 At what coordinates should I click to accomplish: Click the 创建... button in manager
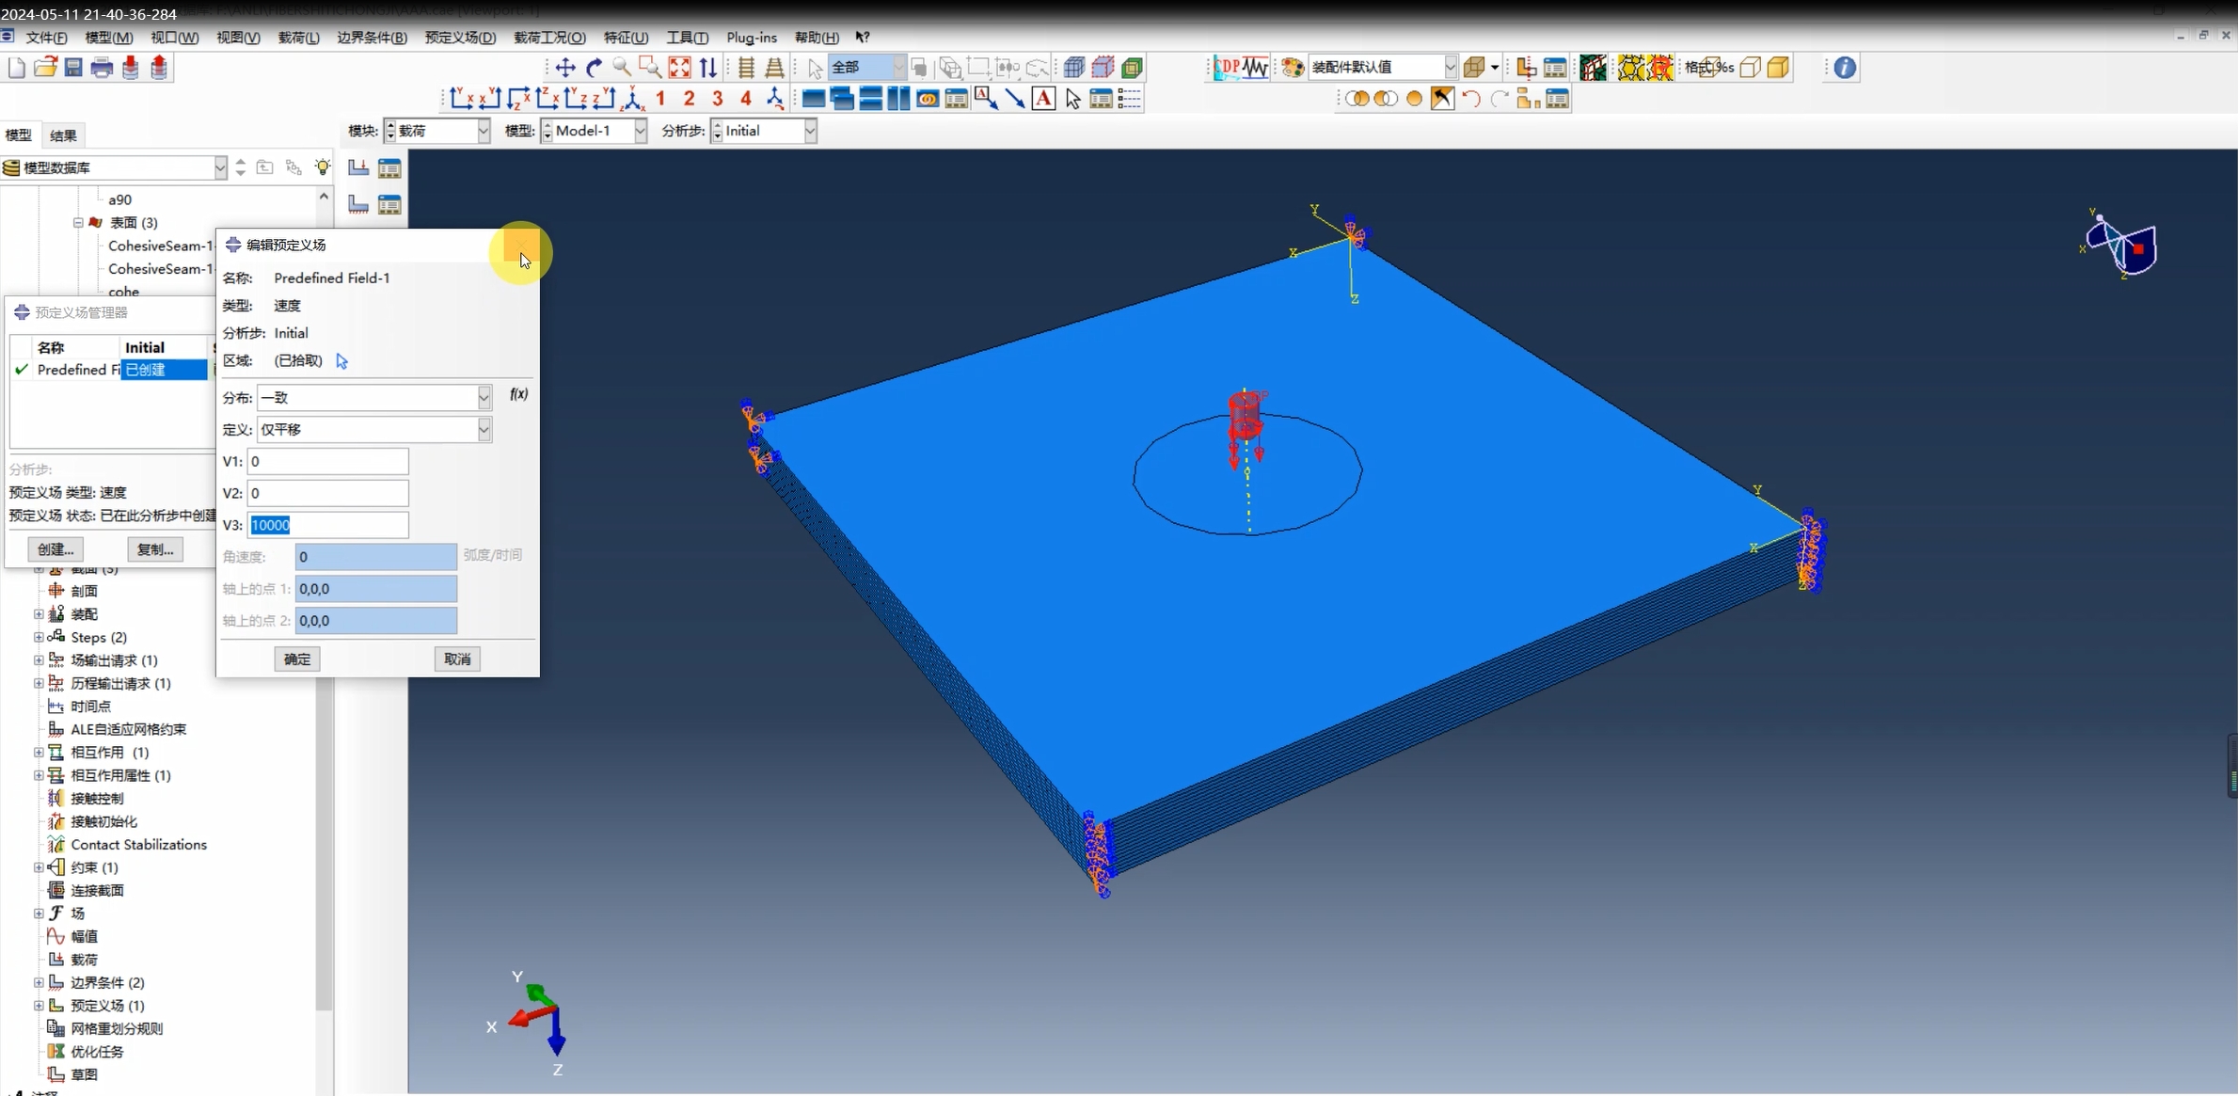(56, 549)
